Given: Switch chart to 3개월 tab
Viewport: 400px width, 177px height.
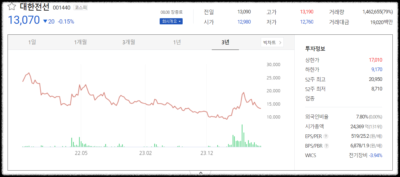Looking at the screenshot, I should tap(129, 42).
